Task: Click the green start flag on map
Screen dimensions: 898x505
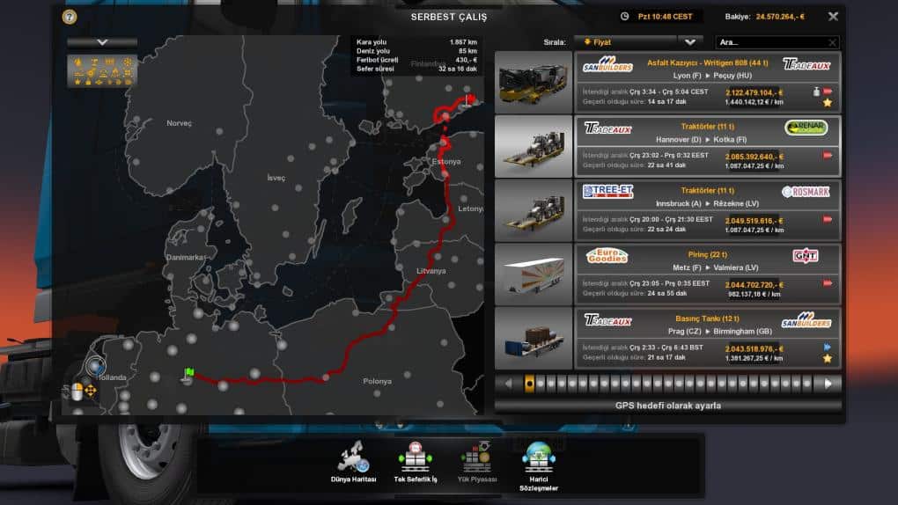Action: pyautogui.click(x=188, y=374)
